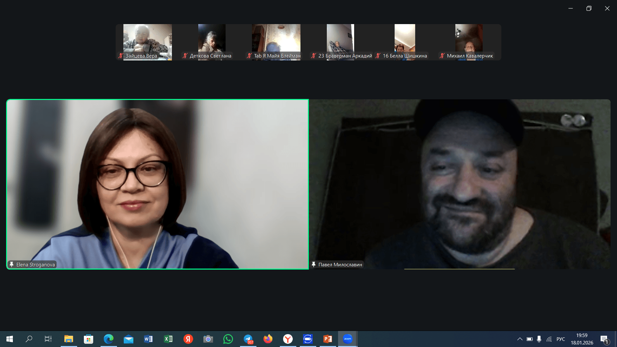Viewport: 617px width, 347px height.
Task: Open Yandex red icon in taskbar
Action: tap(188, 339)
